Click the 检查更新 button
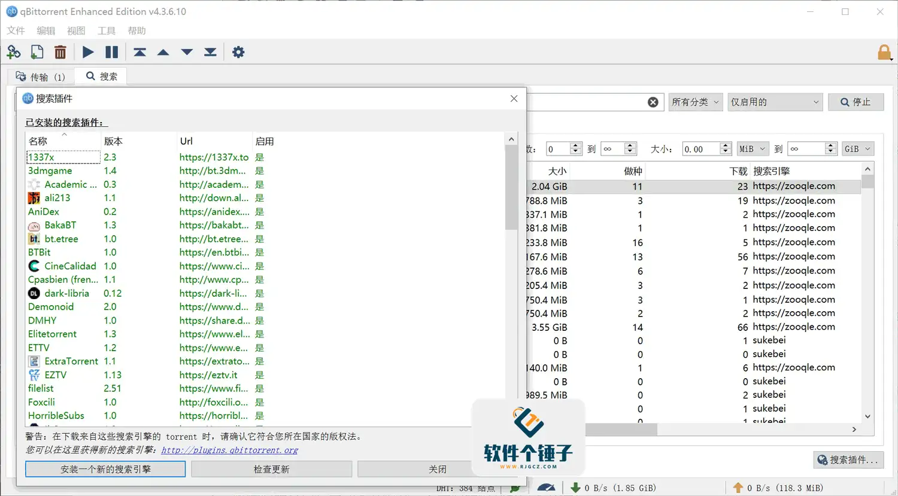 click(x=271, y=468)
